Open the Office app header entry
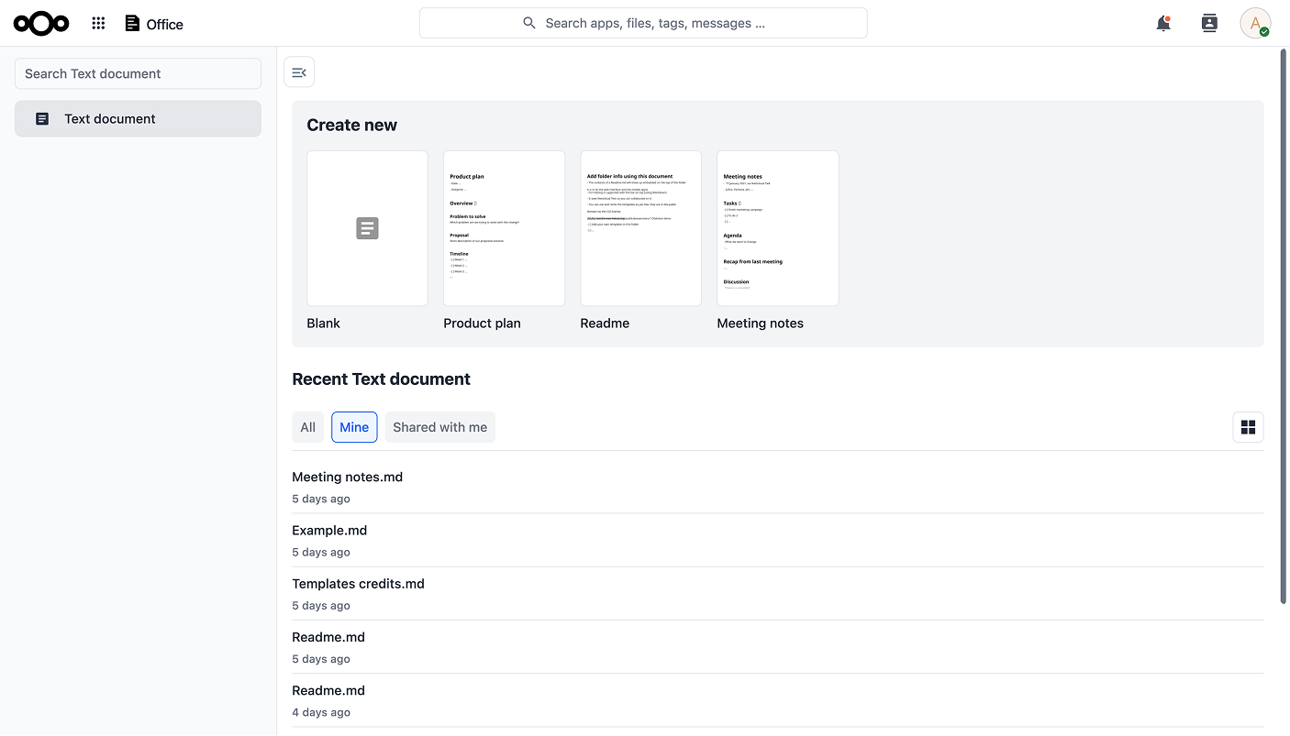This screenshot has height=736, width=1290. coord(154,24)
